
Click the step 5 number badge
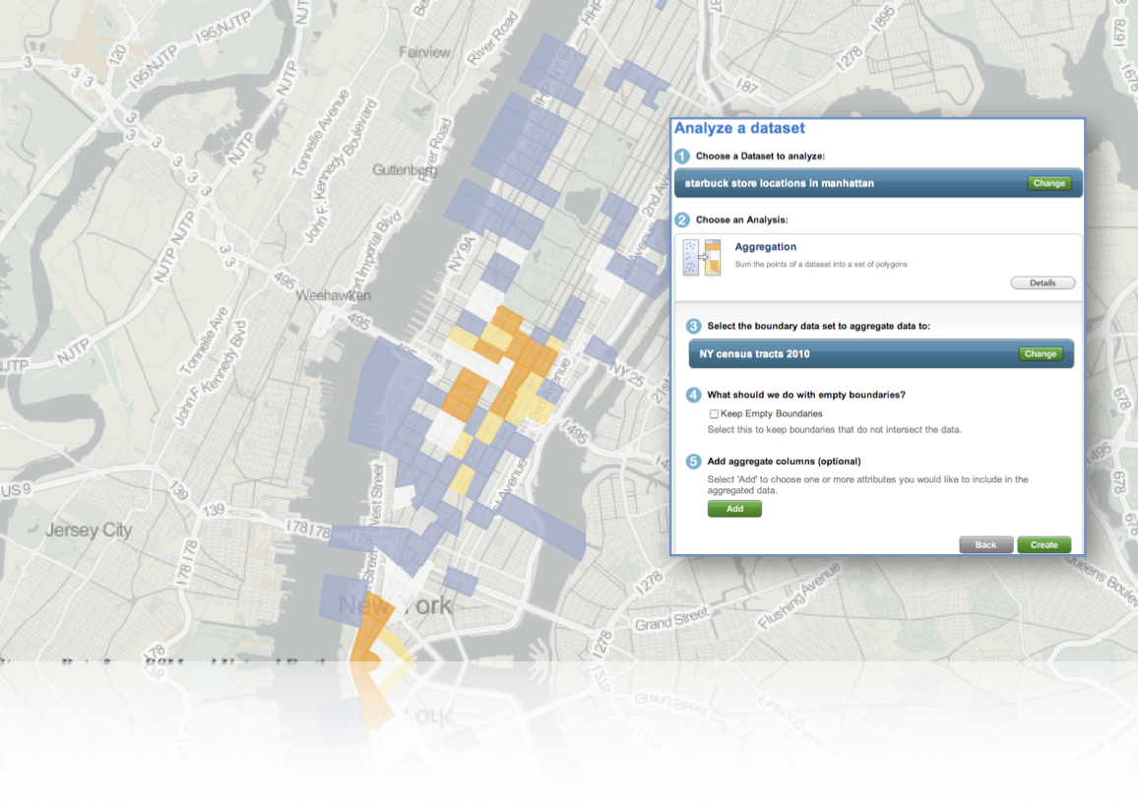point(694,461)
